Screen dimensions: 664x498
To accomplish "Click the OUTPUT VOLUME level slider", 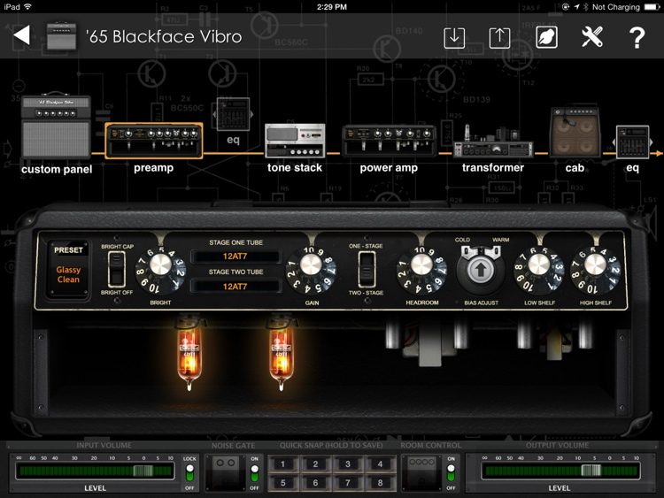I will click(x=560, y=471).
